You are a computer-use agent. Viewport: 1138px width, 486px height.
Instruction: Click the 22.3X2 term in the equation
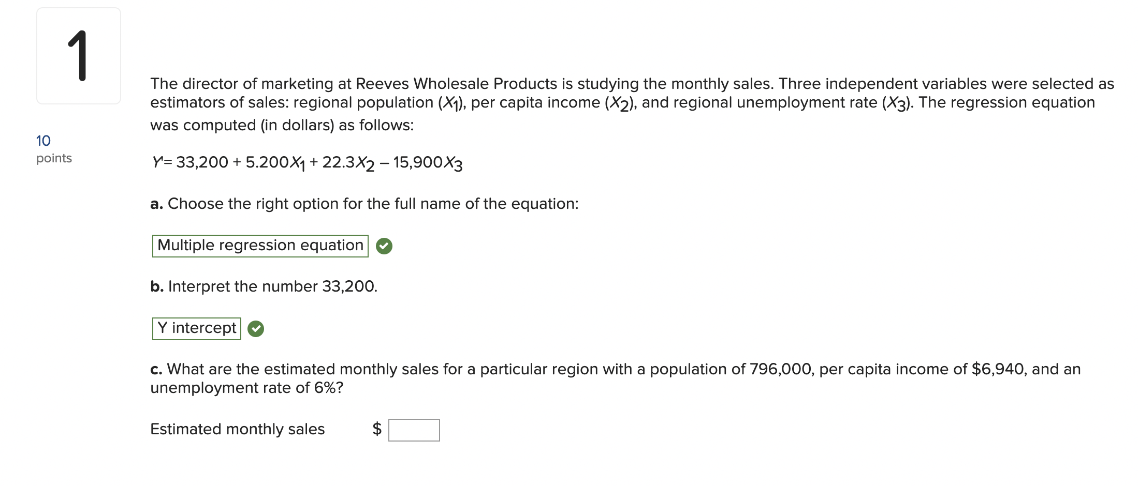tap(348, 163)
